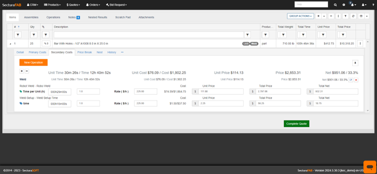Click the Unit Price filter icon

coord(323,35)
